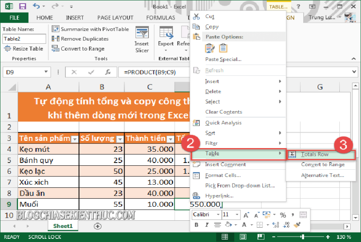Open the Calibri font name dropdown
This screenshot has width=361, height=242.
pos(218,214)
